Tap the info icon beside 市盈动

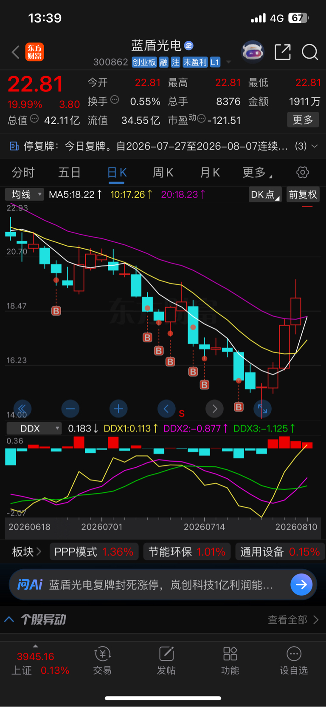[x=201, y=118]
